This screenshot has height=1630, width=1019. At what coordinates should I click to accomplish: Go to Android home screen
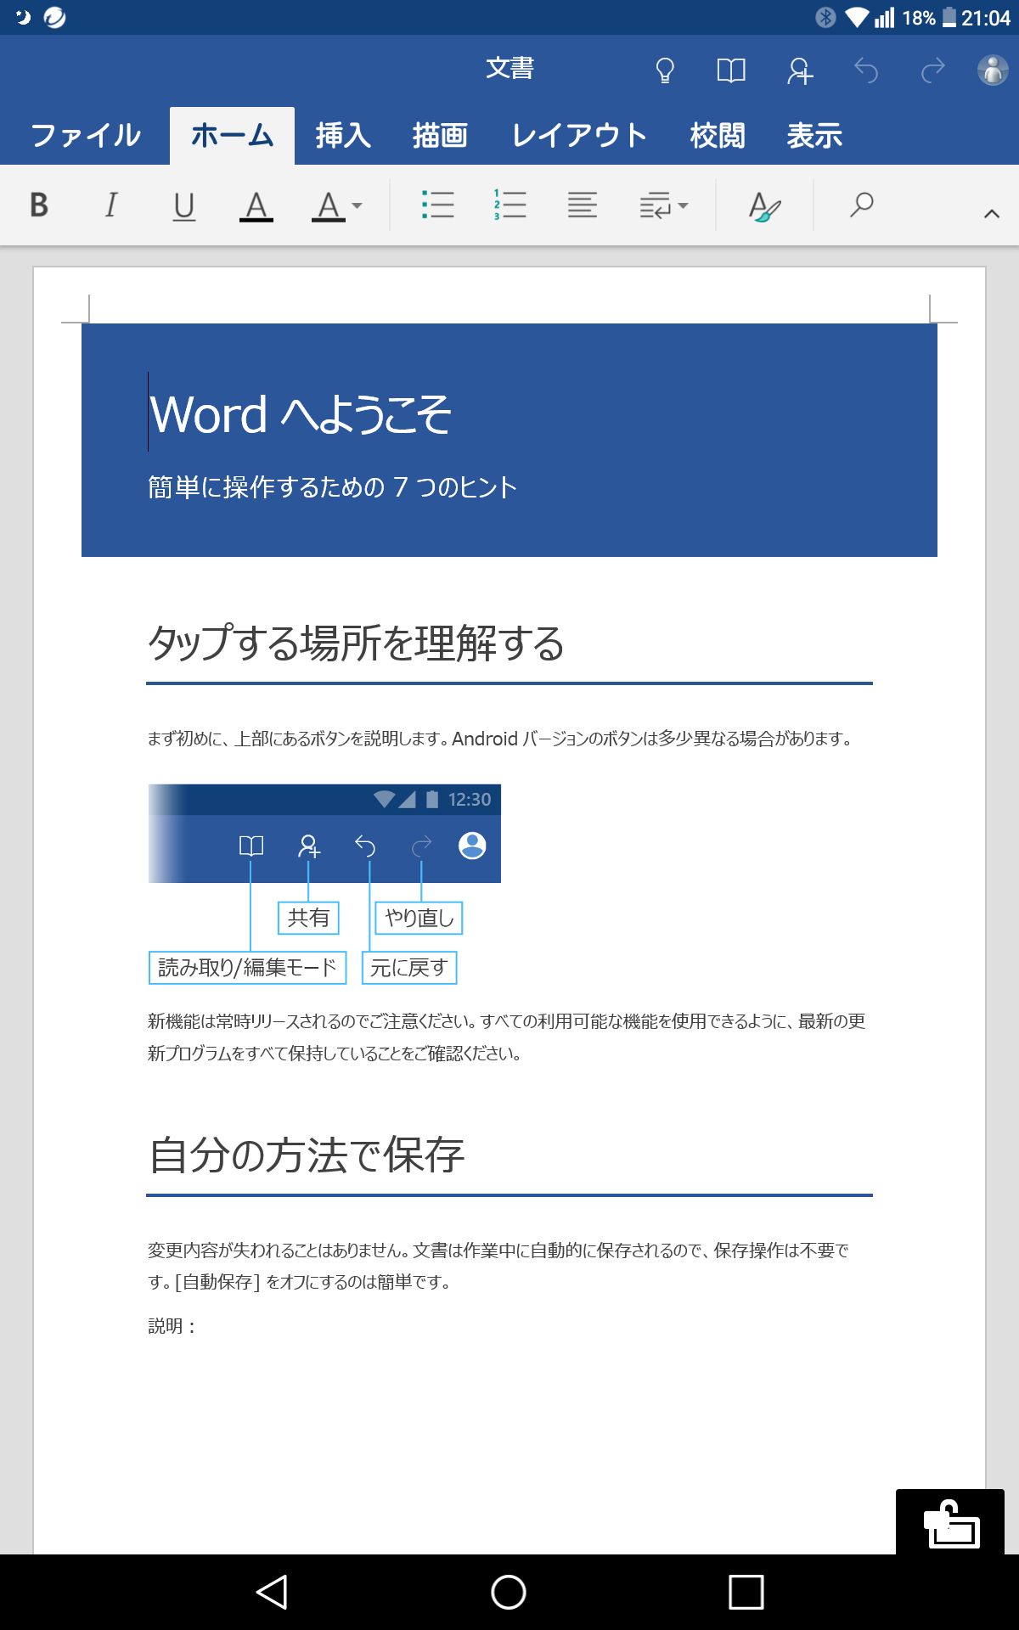pyautogui.click(x=509, y=1592)
